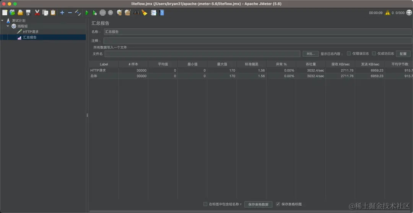Focus the 名称 name input field

(258, 32)
